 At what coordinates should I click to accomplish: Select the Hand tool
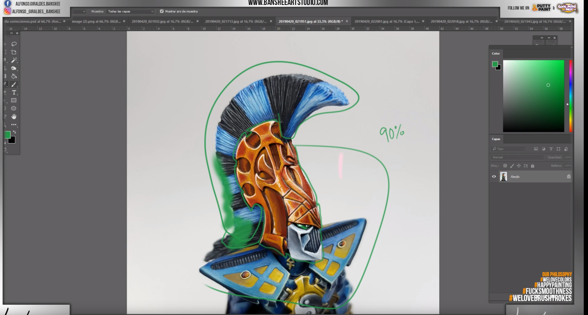(14, 117)
